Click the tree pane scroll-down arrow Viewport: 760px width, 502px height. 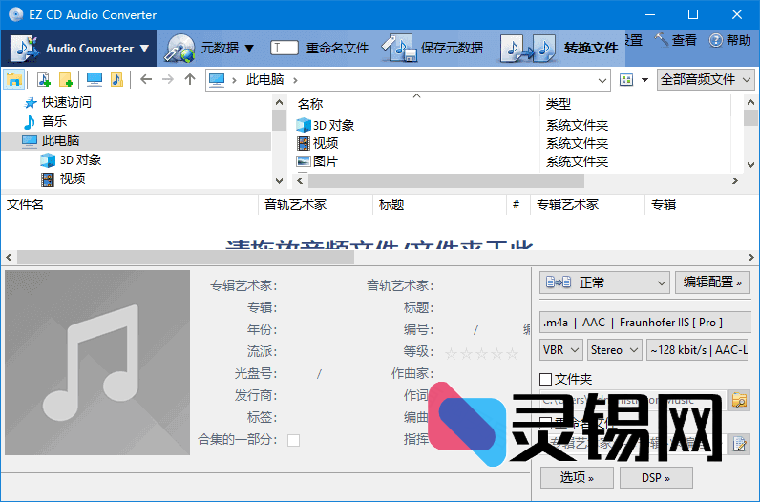point(279,181)
